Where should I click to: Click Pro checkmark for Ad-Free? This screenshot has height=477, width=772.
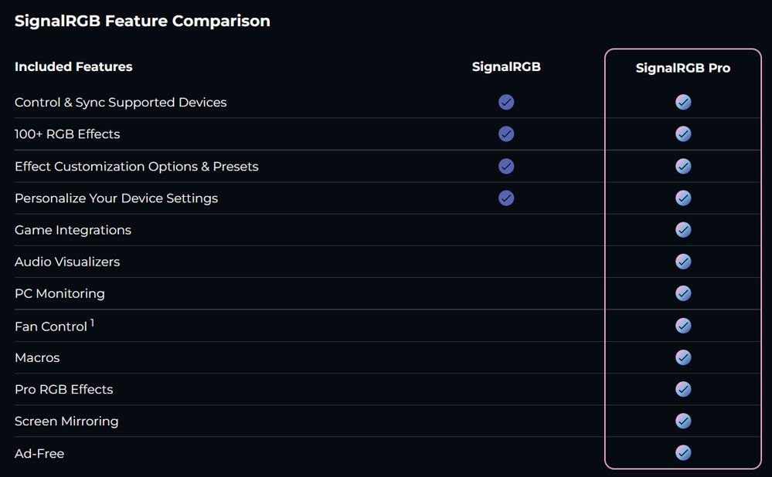pos(683,453)
